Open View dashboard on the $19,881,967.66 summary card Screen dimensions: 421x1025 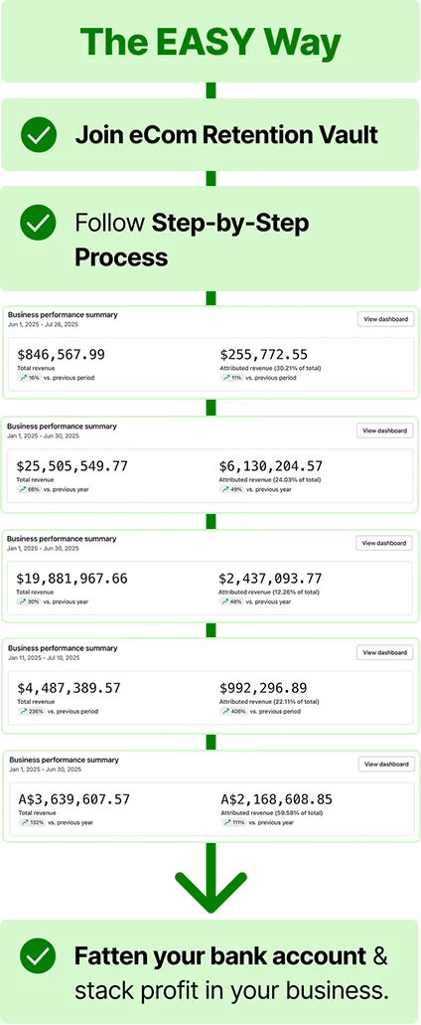[x=384, y=543]
